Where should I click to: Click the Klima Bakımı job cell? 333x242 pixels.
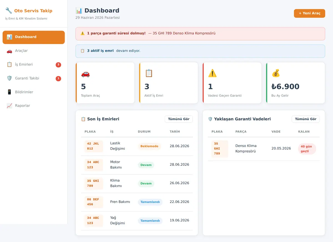[116, 183]
